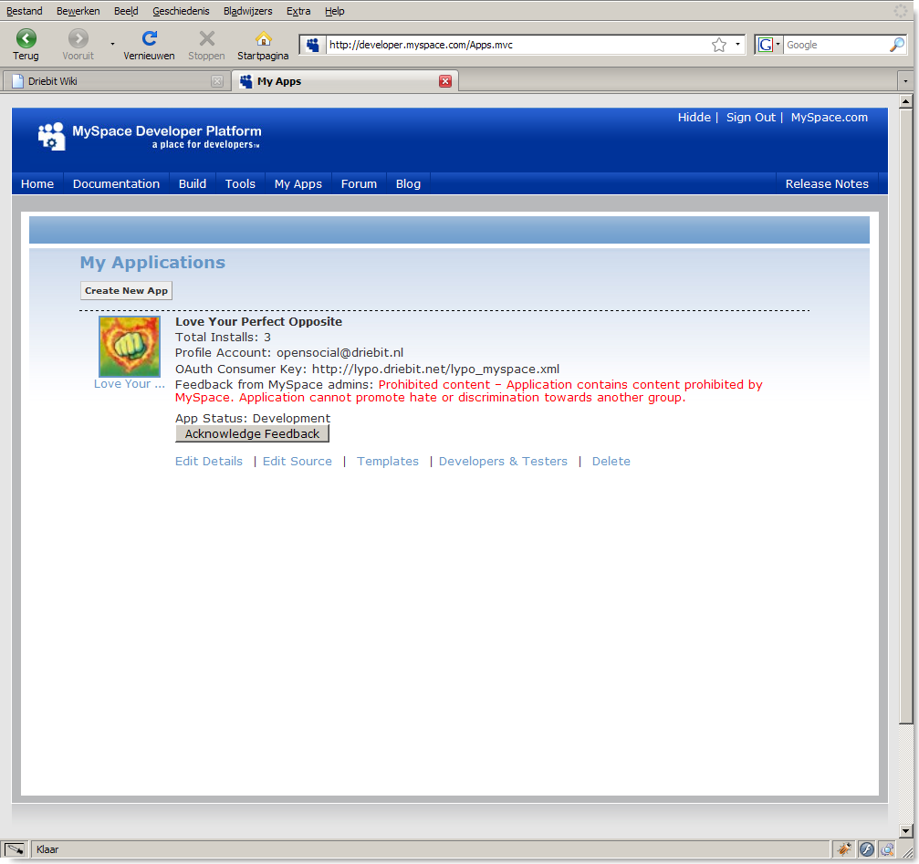Viewport: 919px width, 864px height.
Task: Click the Developers & Testers link
Action: click(x=503, y=462)
